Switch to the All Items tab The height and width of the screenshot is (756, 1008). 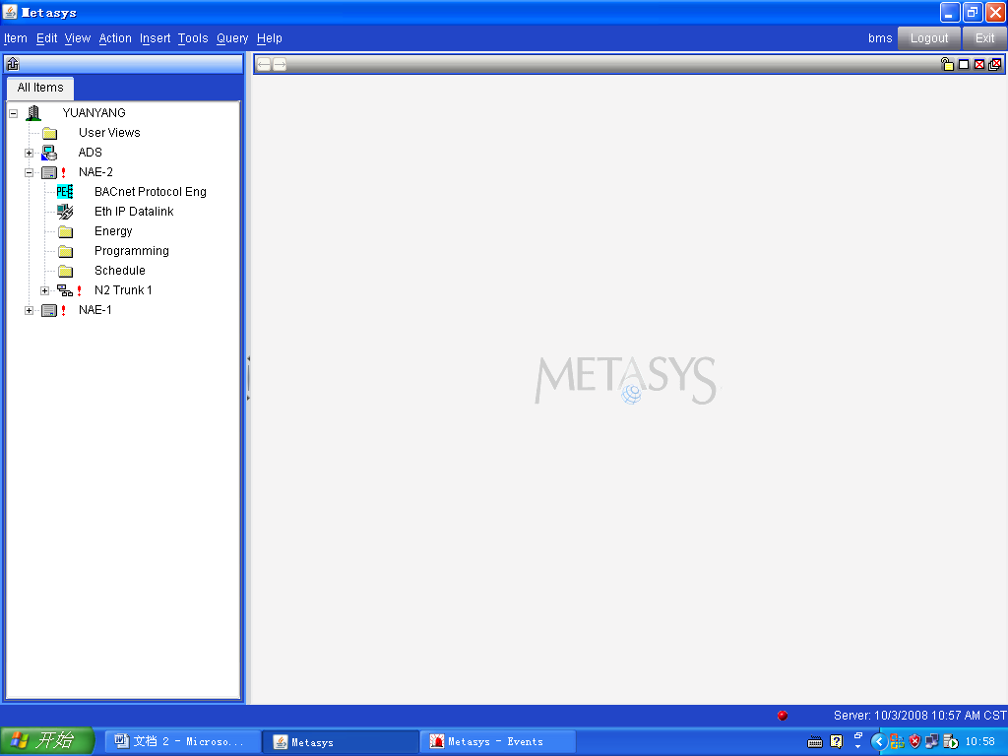click(40, 88)
